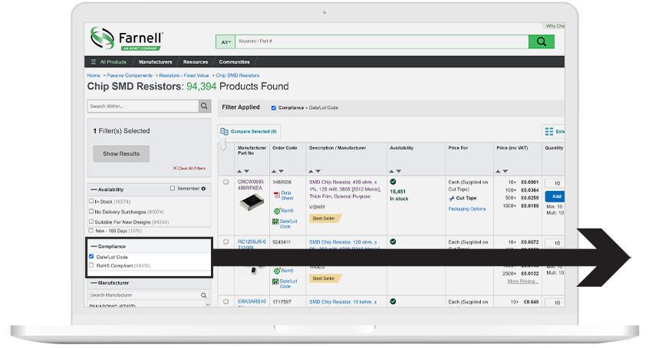
Task: Click the in-stock checkmark for 16,451 units
Action: 393,182
